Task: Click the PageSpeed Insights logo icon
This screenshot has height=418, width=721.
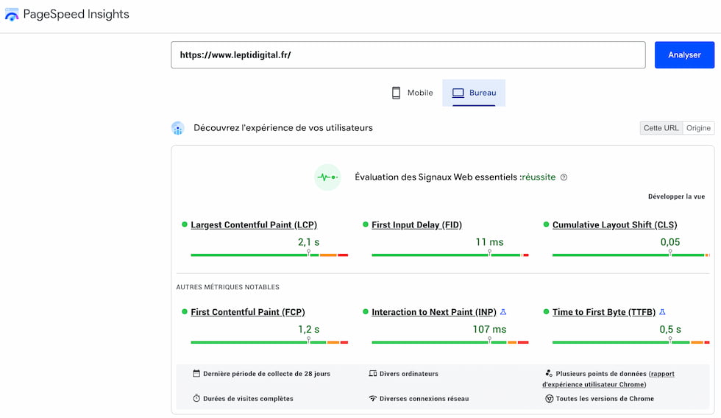Action: [12, 14]
